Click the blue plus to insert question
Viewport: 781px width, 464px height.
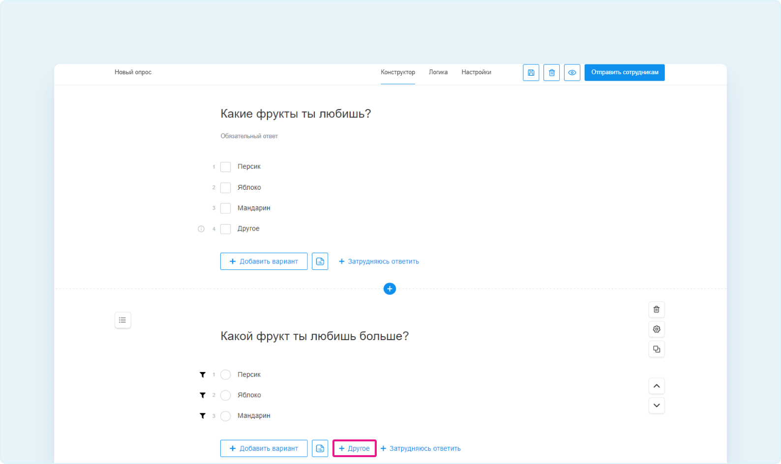(390, 289)
